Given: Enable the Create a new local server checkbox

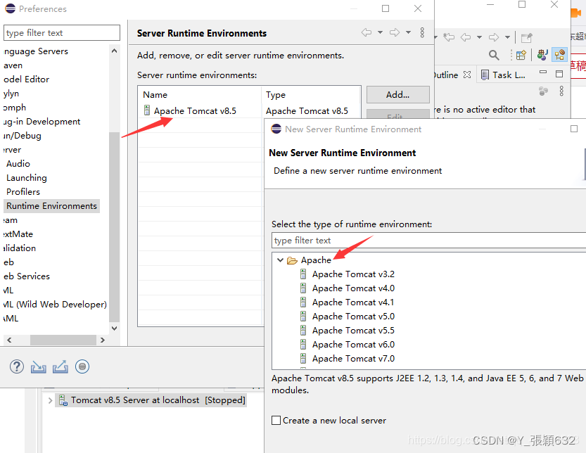Looking at the screenshot, I should click(276, 420).
